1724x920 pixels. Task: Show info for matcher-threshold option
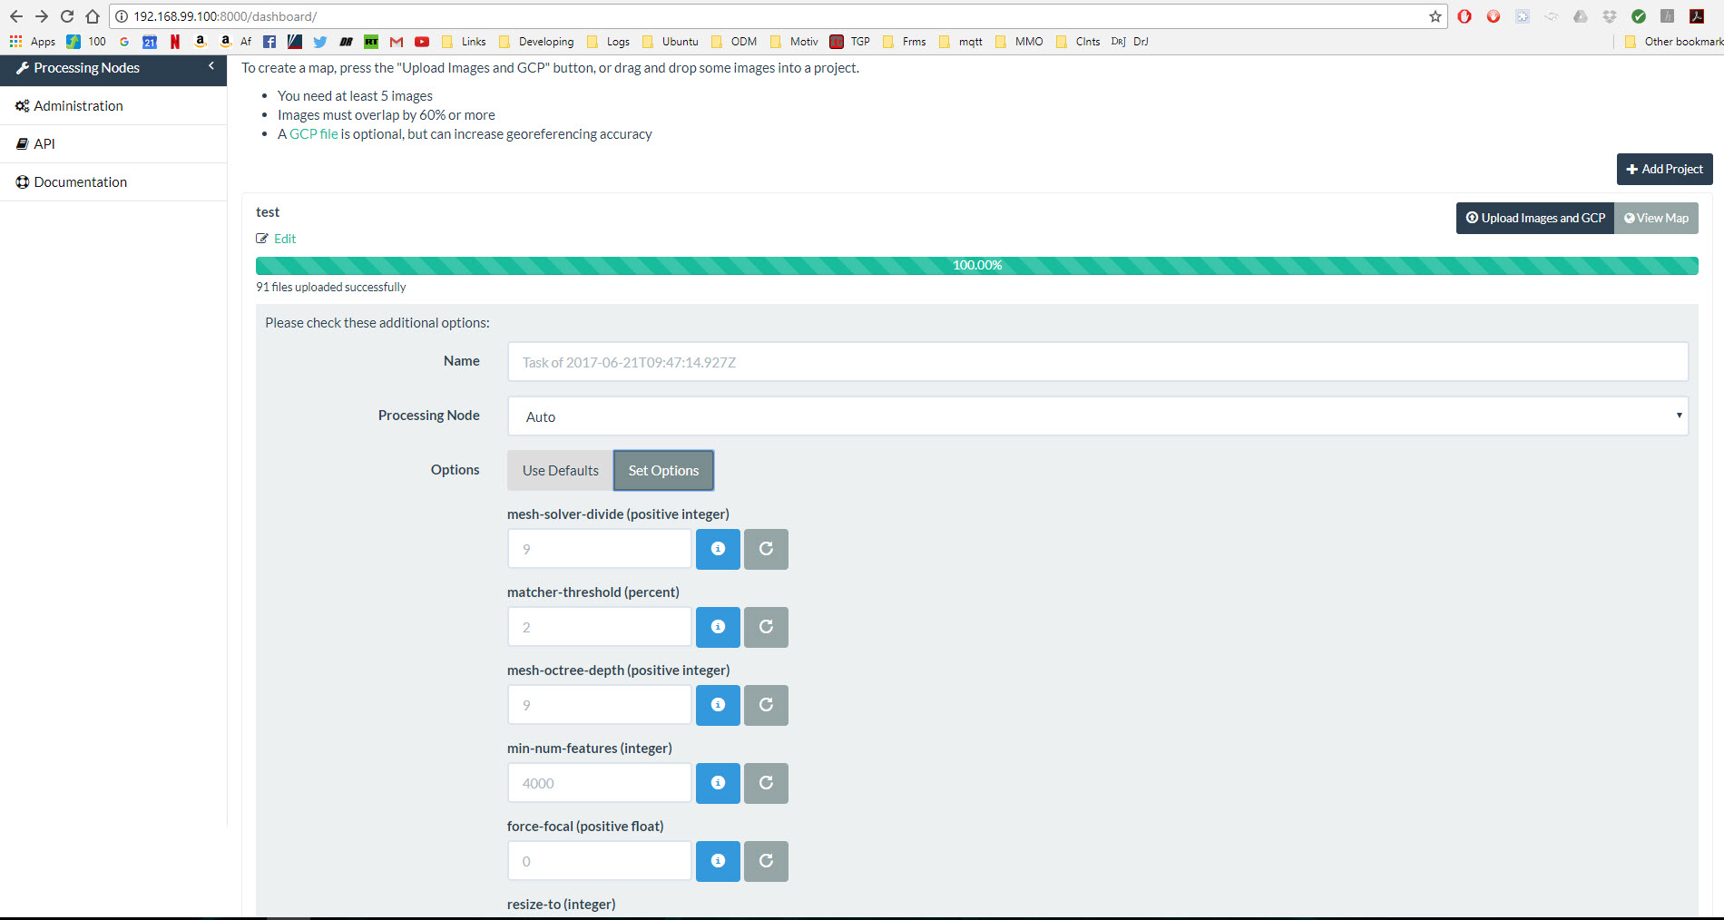click(x=718, y=627)
